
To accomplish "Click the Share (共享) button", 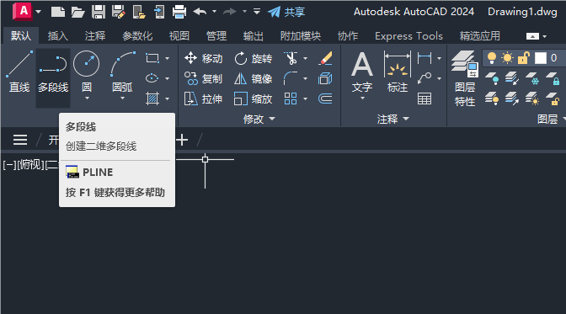I will click(x=286, y=12).
